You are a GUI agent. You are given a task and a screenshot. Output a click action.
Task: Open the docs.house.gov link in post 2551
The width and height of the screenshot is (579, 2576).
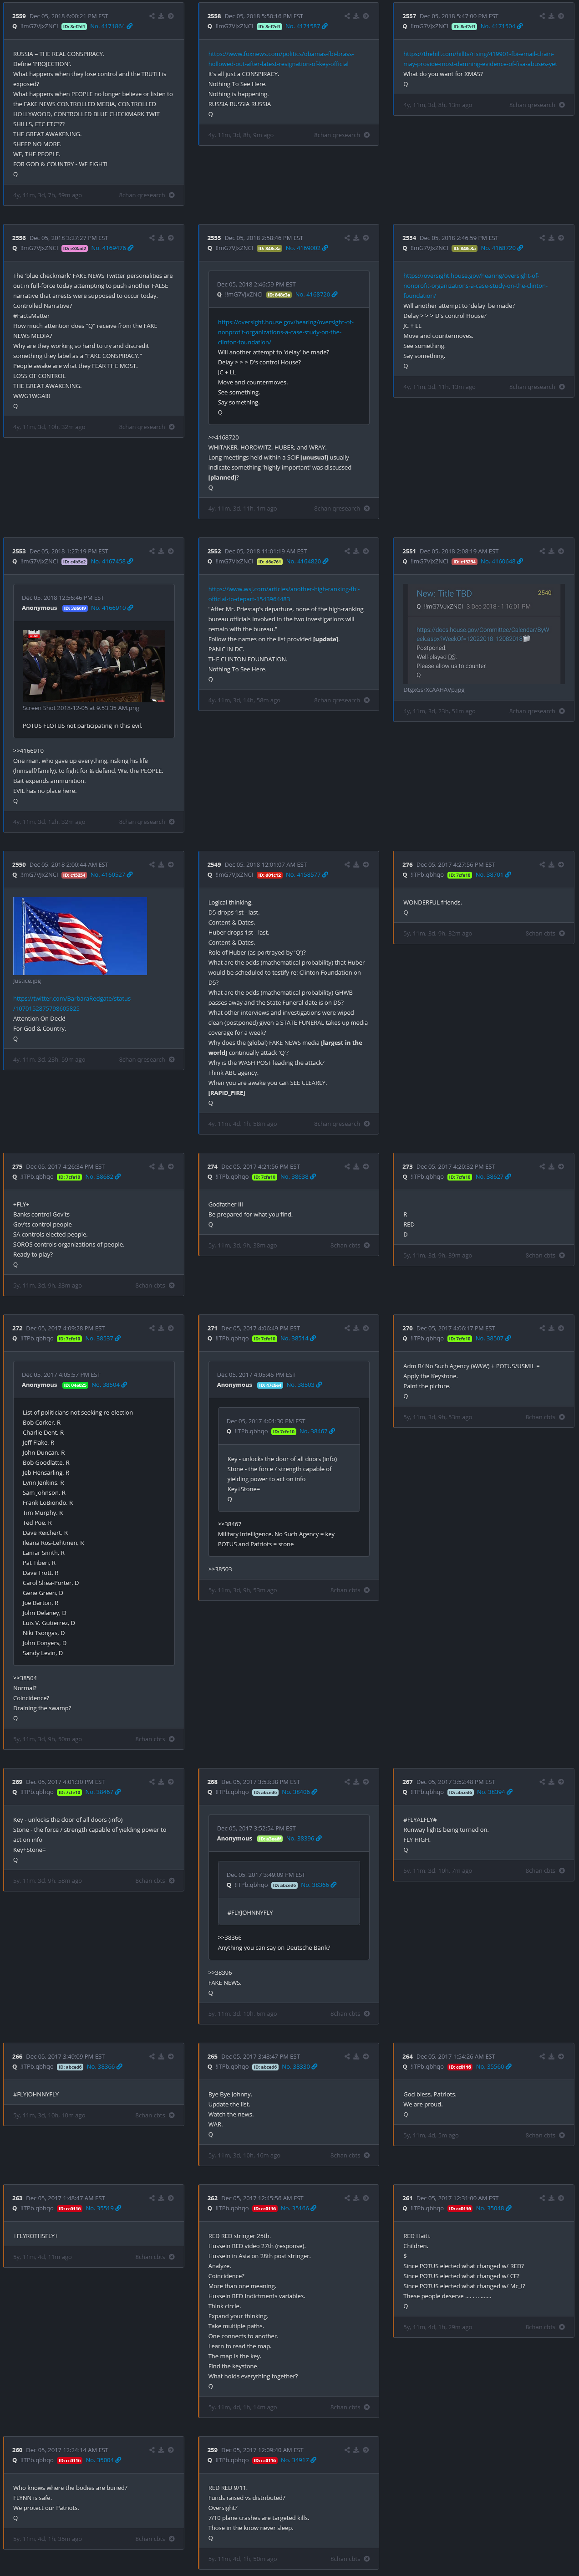(482, 634)
